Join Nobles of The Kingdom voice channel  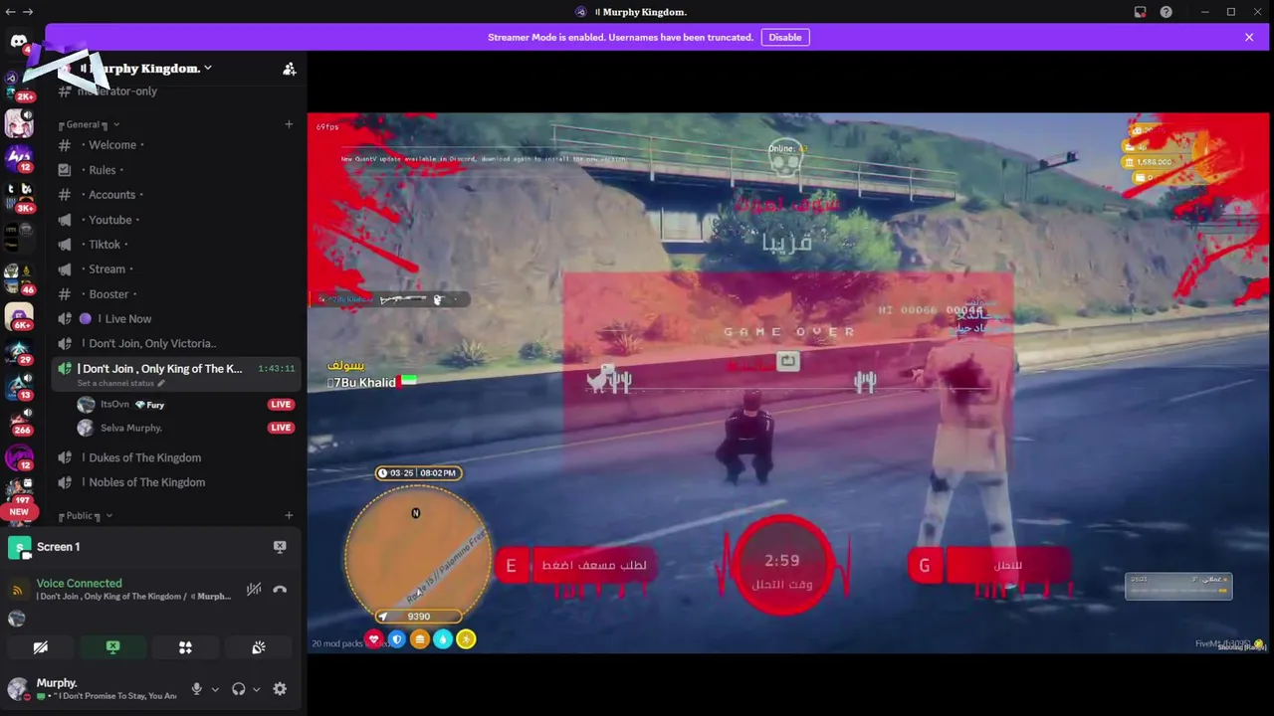(x=175, y=482)
